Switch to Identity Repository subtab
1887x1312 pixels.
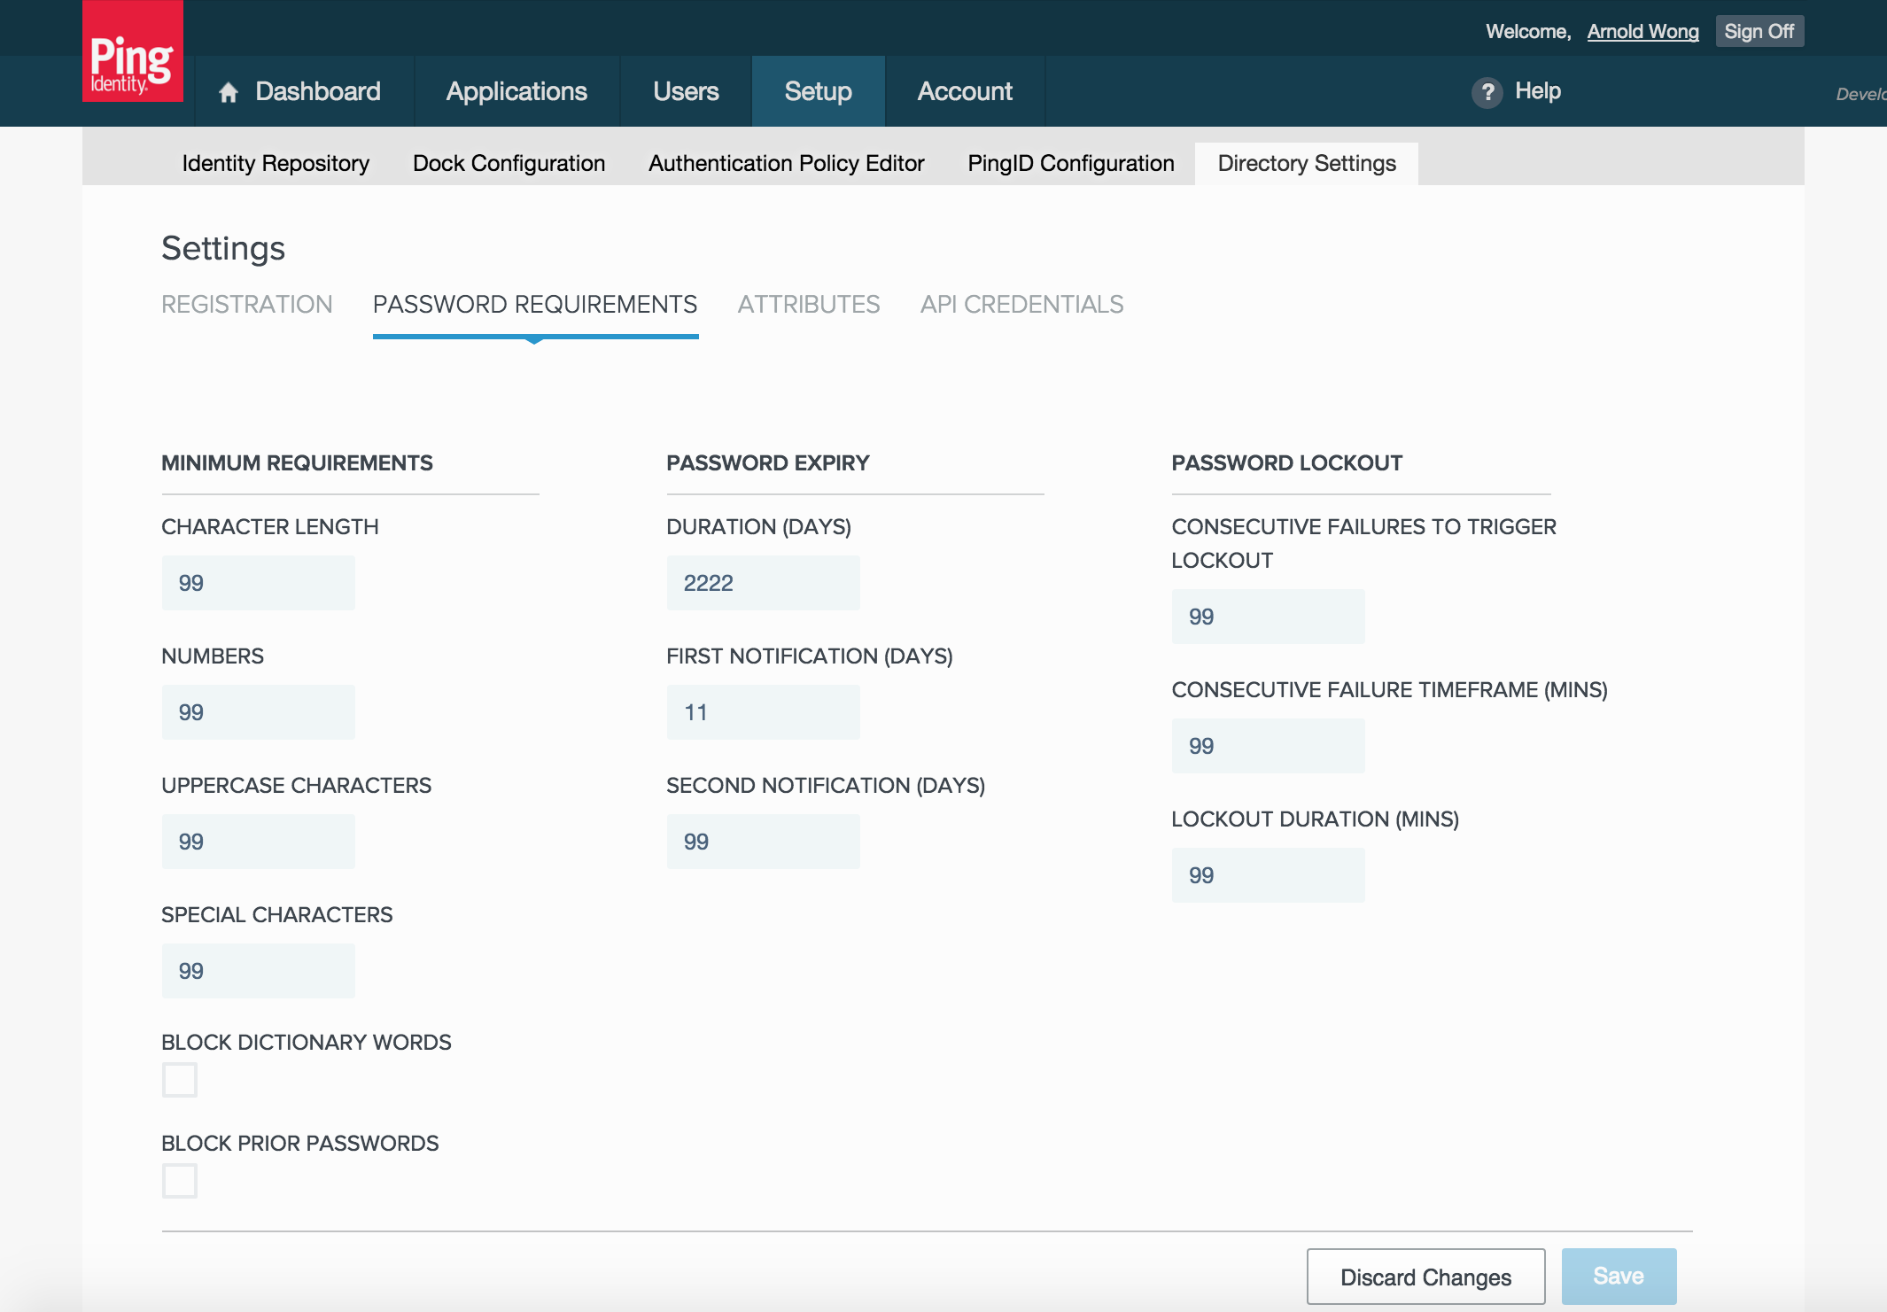(x=276, y=163)
